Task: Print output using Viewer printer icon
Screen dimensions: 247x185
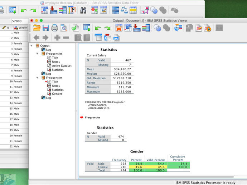Action: click(55, 28)
